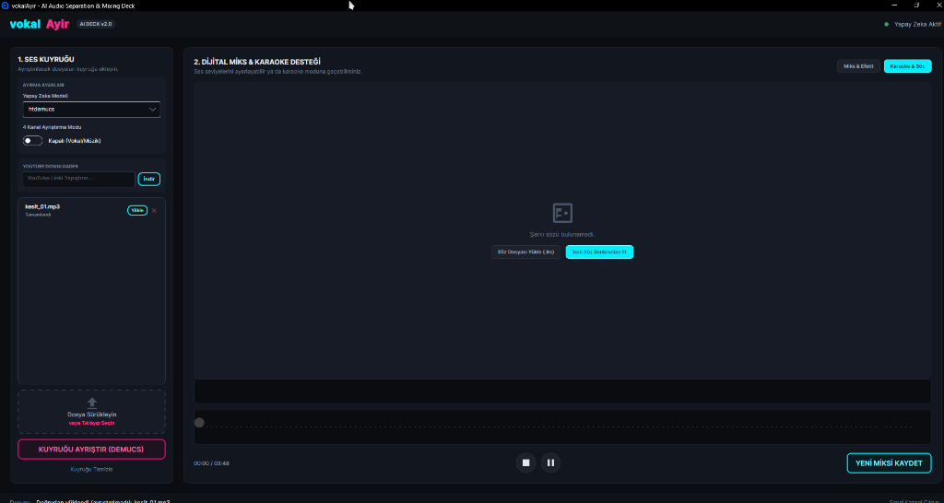Click the green Yapay Zeka Aktif status dot
Image resolution: width=944 pixels, height=503 pixels.
(886, 25)
